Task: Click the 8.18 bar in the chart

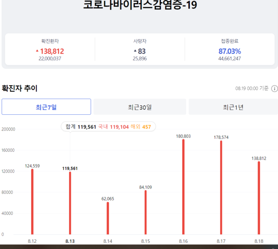Action: (259, 198)
